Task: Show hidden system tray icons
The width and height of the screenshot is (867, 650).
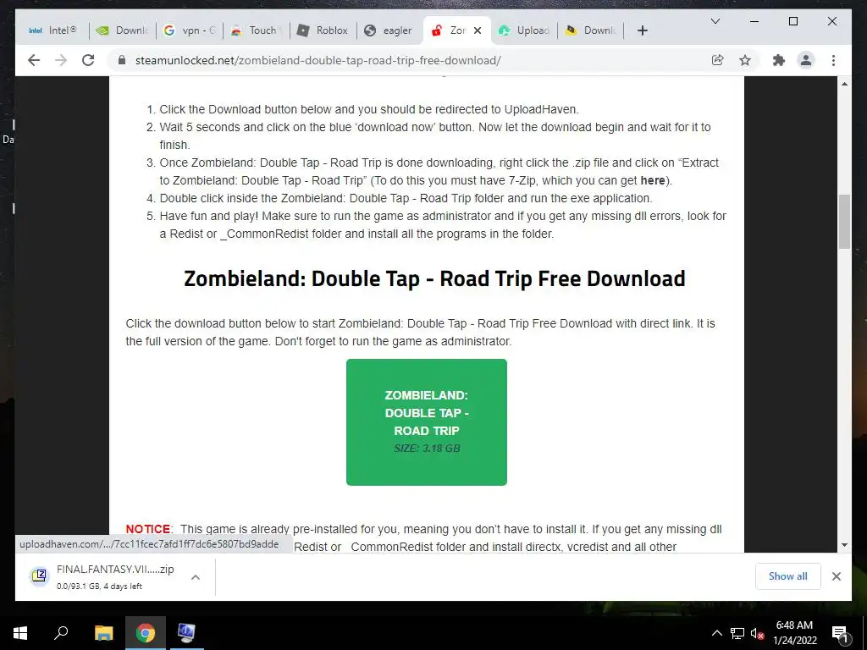Action: point(716,633)
